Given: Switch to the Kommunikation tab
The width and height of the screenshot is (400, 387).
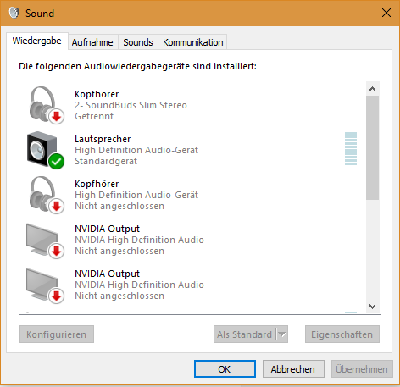Looking at the screenshot, I should [193, 42].
